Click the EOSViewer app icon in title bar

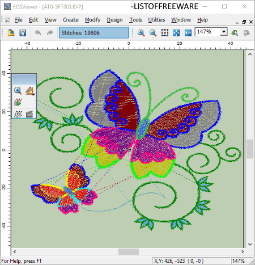pos(7,7)
